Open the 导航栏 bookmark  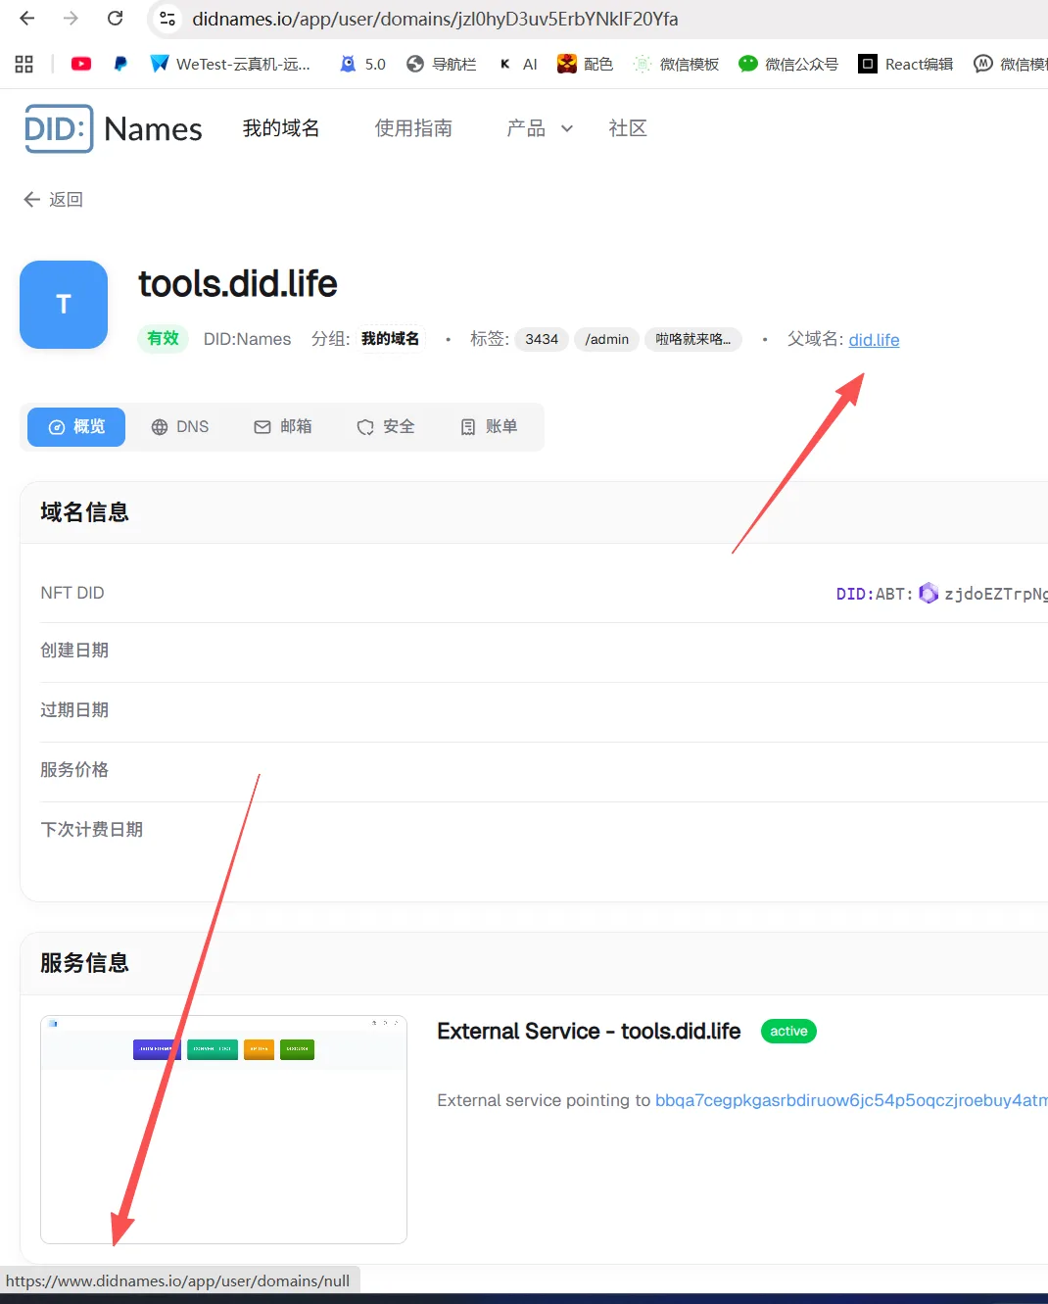tap(442, 64)
